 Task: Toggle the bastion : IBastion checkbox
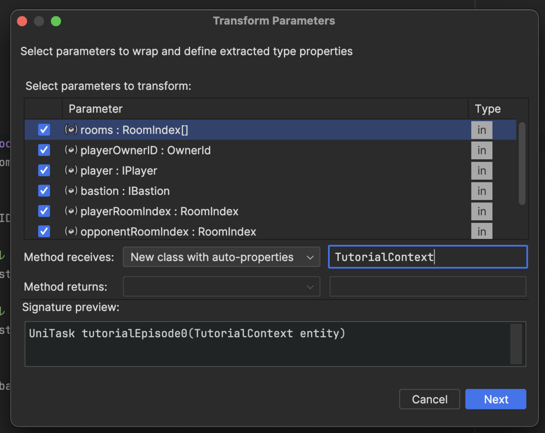(44, 191)
